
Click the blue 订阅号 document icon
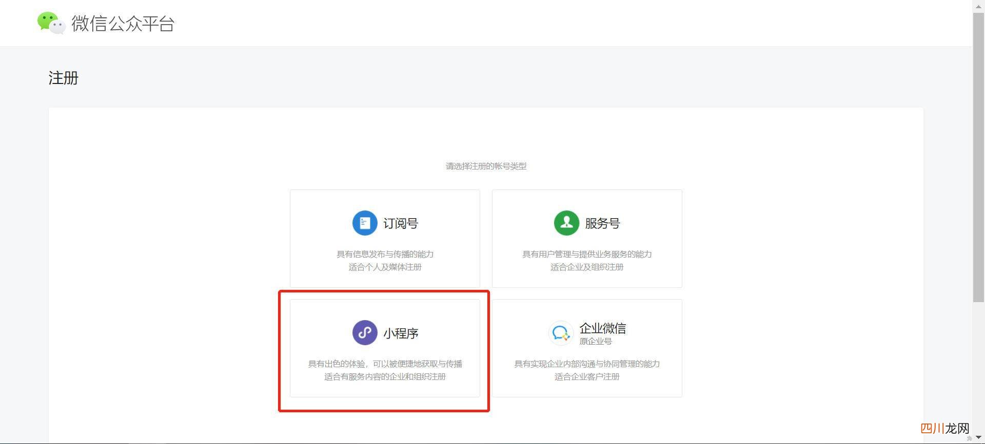coord(365,223)
